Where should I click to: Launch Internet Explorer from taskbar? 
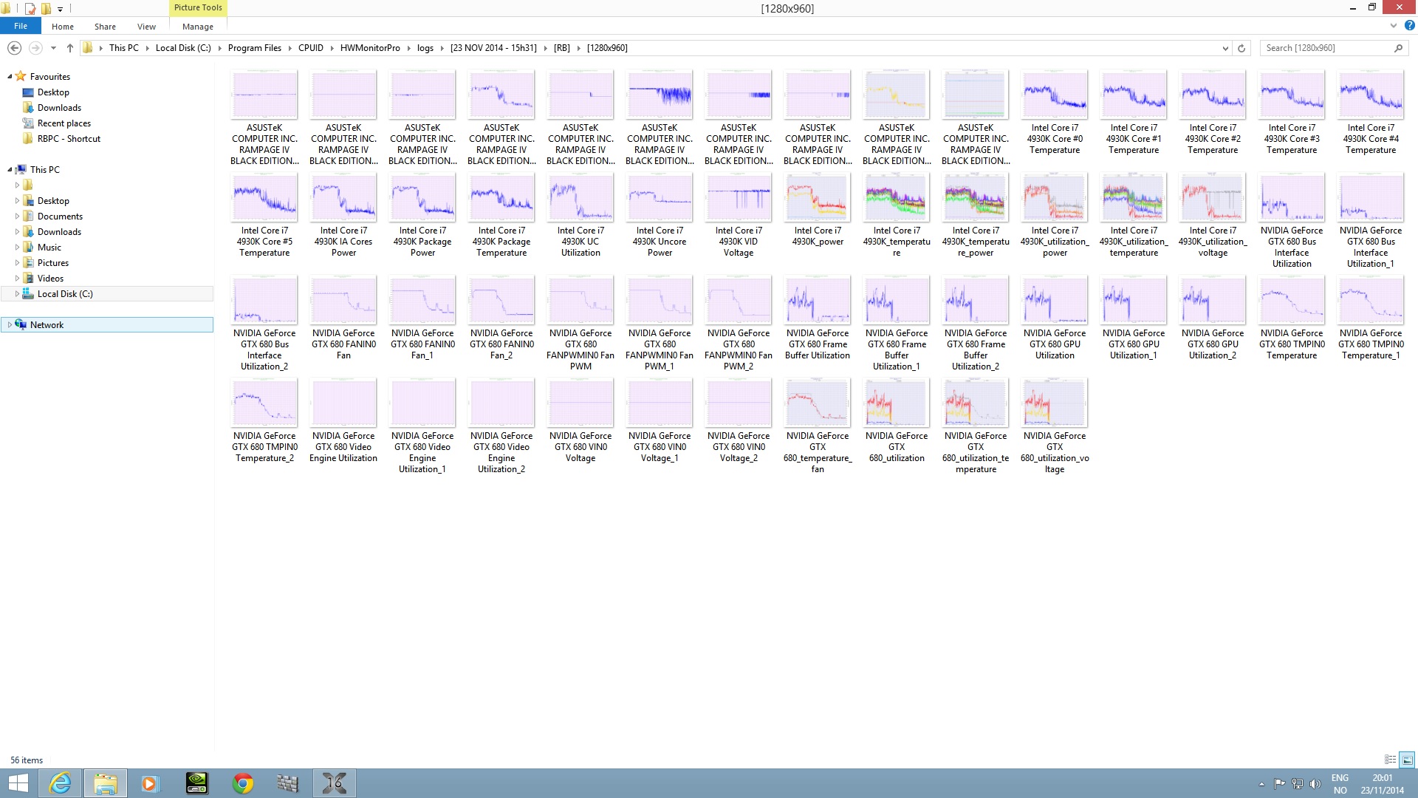pyautogui.click(x=60, y=783)
